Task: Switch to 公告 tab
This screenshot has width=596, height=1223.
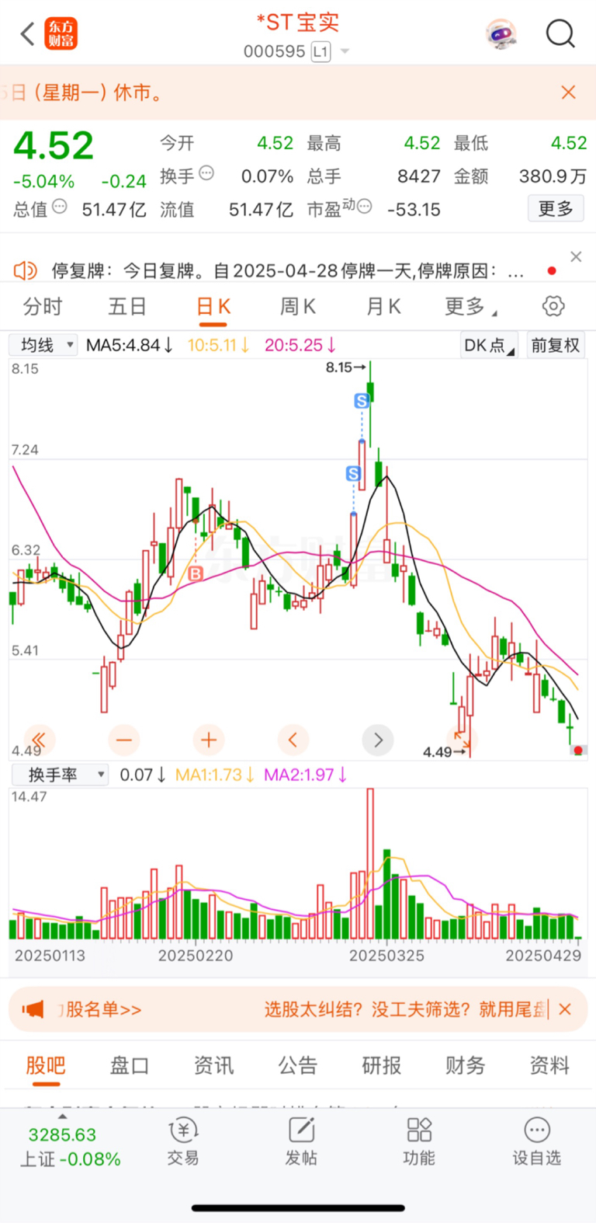Action: click(298, 1065)
